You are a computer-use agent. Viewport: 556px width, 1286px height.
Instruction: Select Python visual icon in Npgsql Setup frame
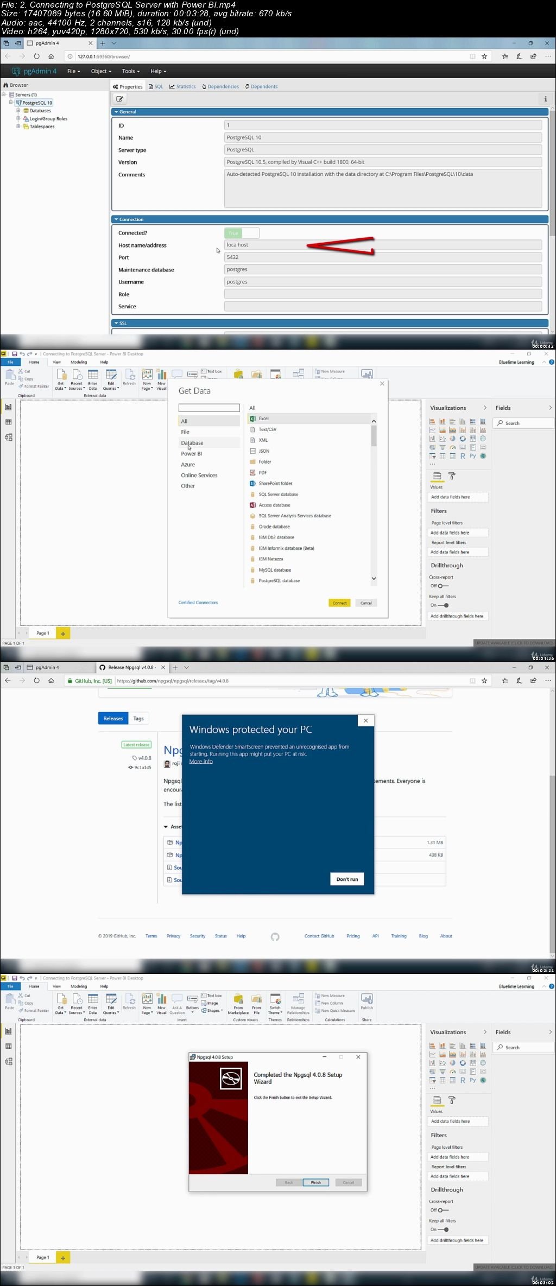point(472,1080)
